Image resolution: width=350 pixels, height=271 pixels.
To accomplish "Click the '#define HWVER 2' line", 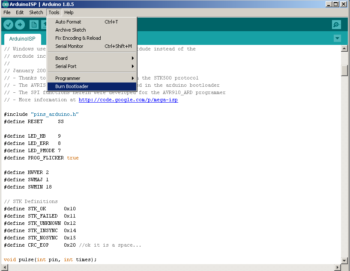I will click(26, 173).
